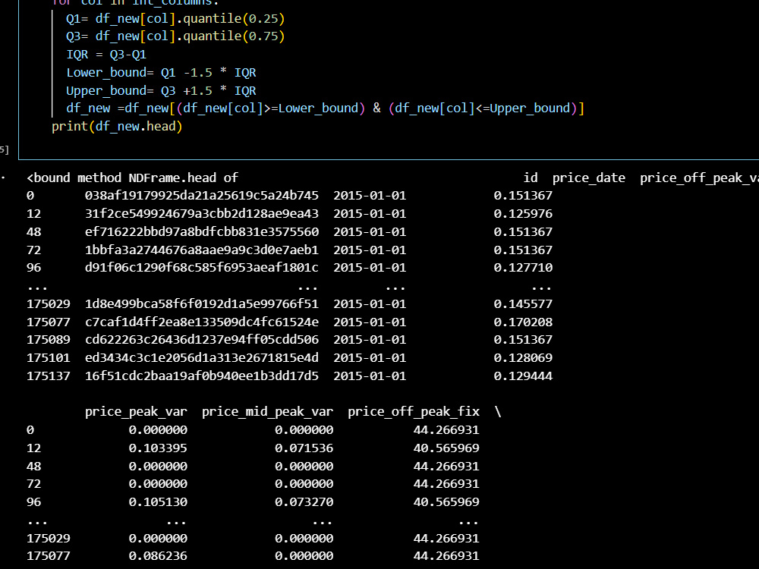Click the df_new filtering line with Lower_bound condition
This screenshot has height=569, width=759.
click(326, 108)
